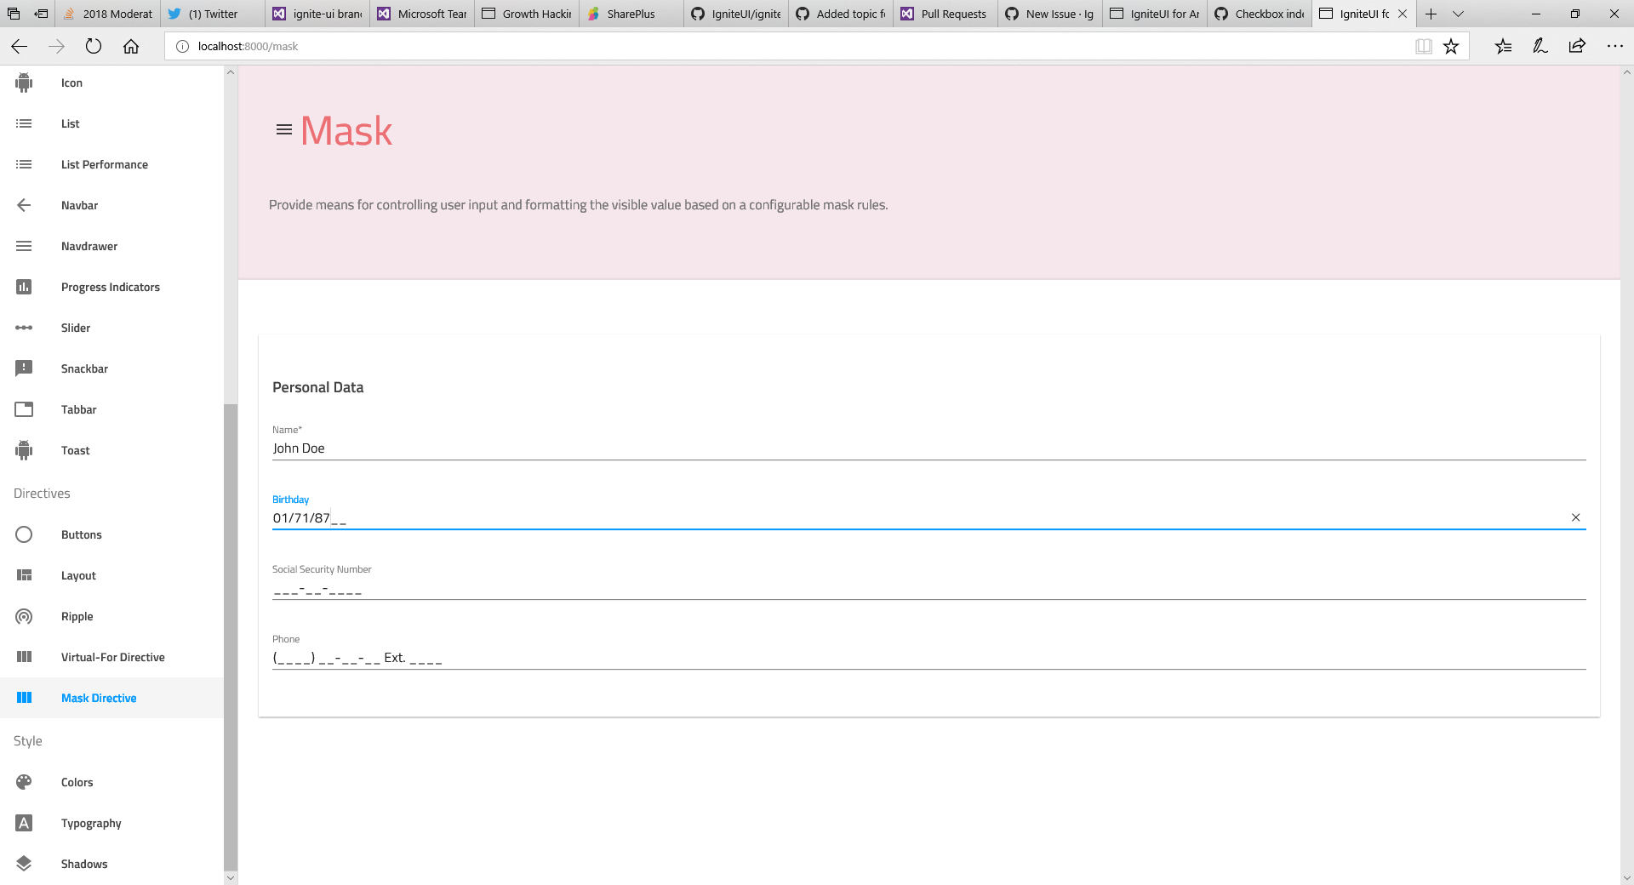Click the Typography letter icon

(24, 823)
